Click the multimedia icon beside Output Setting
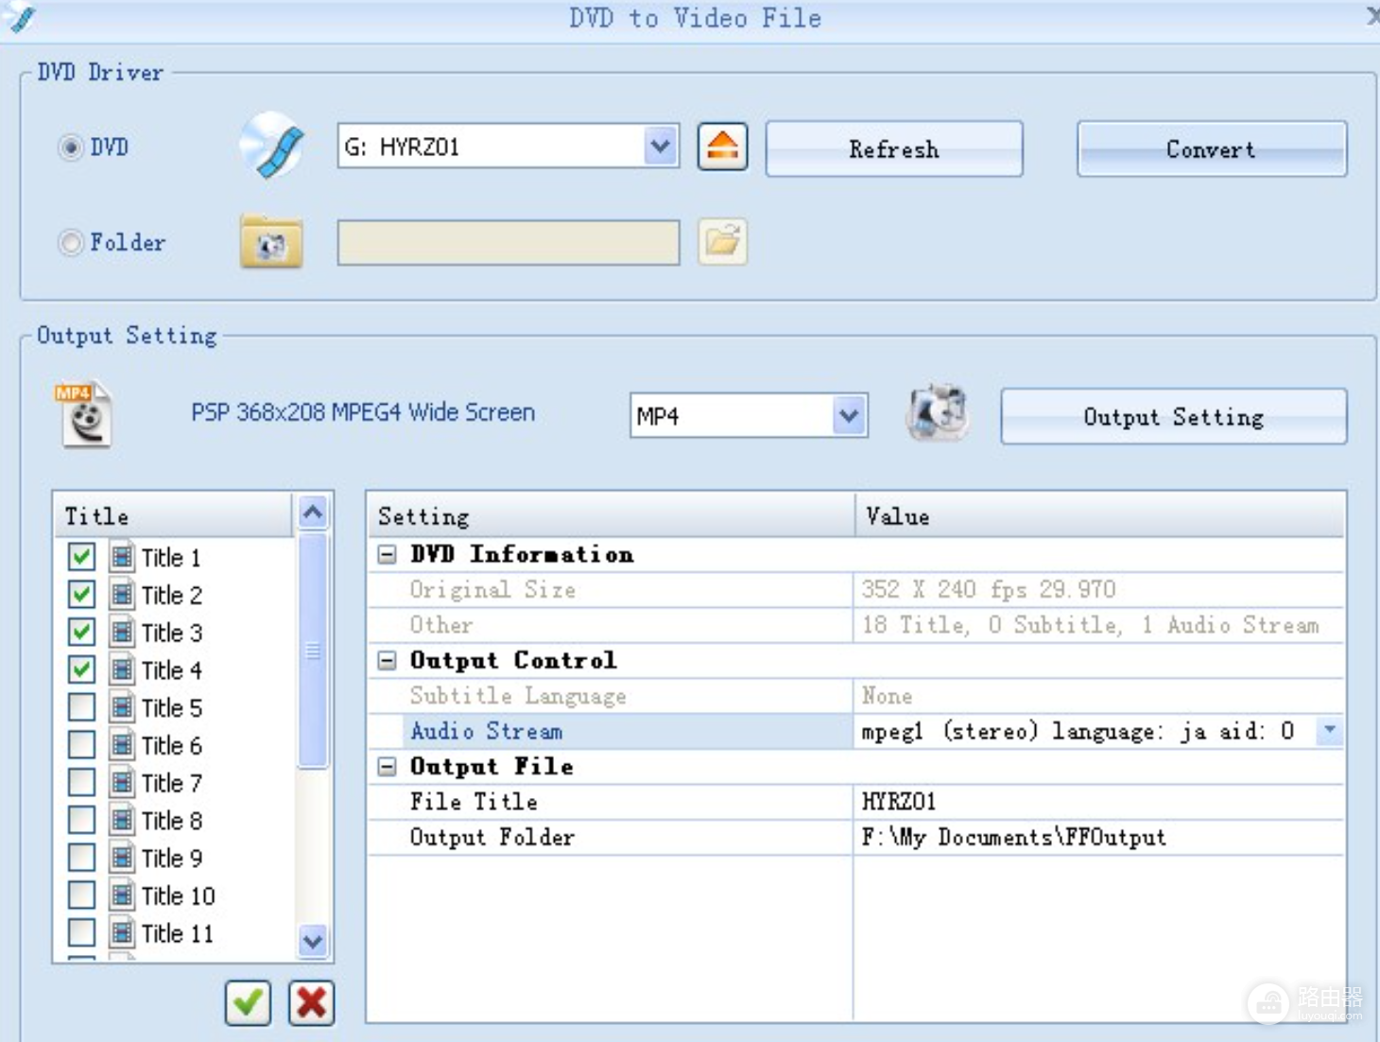Viewport: 1380px width, 1042px height. 937,413
